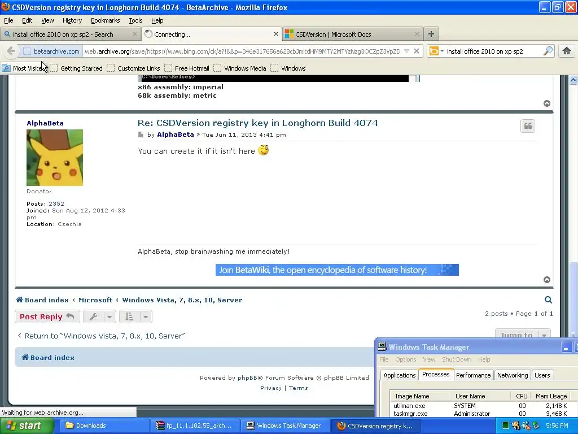Click the Windows start button
The width and height of the screenshot is (578, 434).
click(x=27, y=426)
